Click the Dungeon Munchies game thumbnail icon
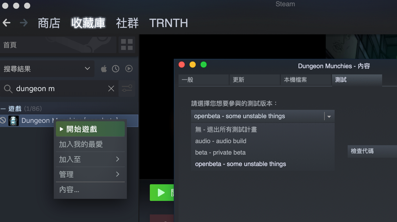Screen dimensions: 397x222 click(x=13, y=121)
